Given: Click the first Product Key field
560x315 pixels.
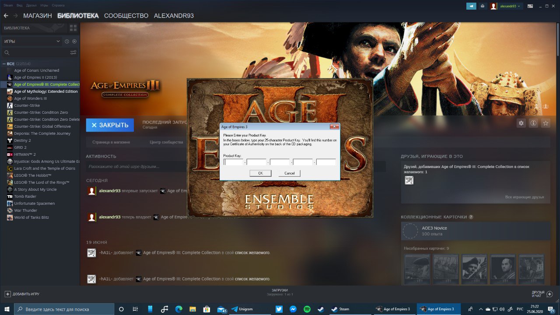Looking at the screenshot, I should click(x=233, y=162).
